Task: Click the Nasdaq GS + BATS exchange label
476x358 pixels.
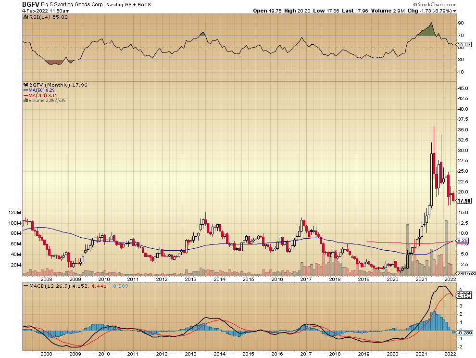Action: [128, 5]
